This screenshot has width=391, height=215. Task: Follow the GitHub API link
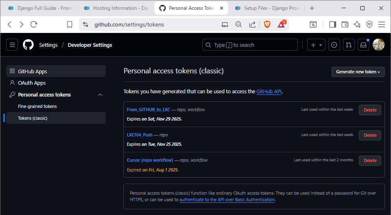click(269, 92)
